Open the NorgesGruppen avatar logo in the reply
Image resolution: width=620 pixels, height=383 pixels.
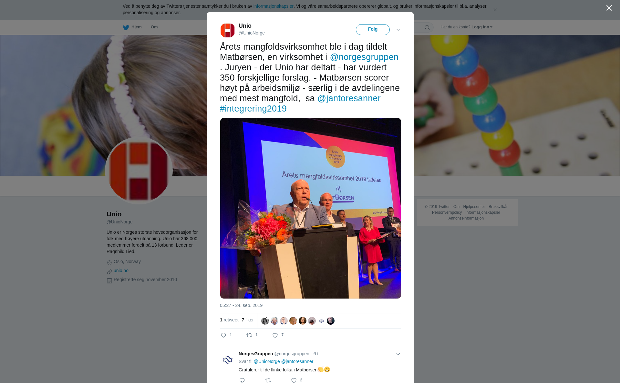(x=228, y=360)
